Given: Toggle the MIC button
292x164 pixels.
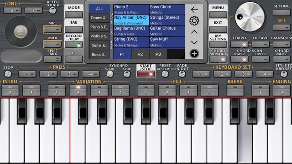Looking at the screenshot, I should tap(52, 30).
